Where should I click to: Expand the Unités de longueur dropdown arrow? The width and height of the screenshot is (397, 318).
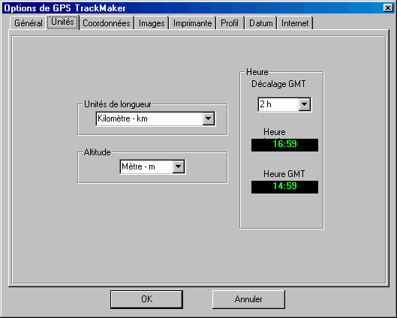point(209,118)
